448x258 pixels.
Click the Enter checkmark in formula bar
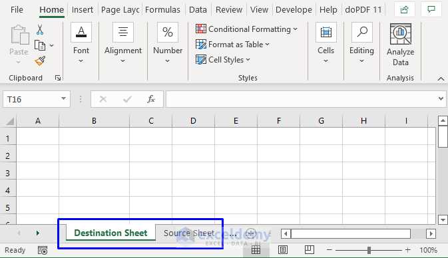tap(127, 99)
